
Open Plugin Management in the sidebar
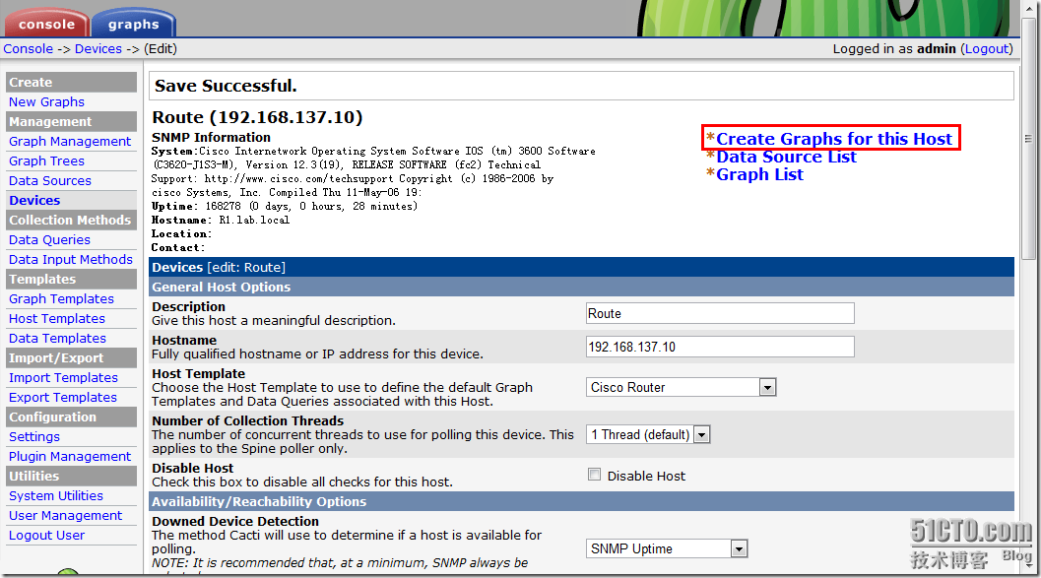(70, 457)
